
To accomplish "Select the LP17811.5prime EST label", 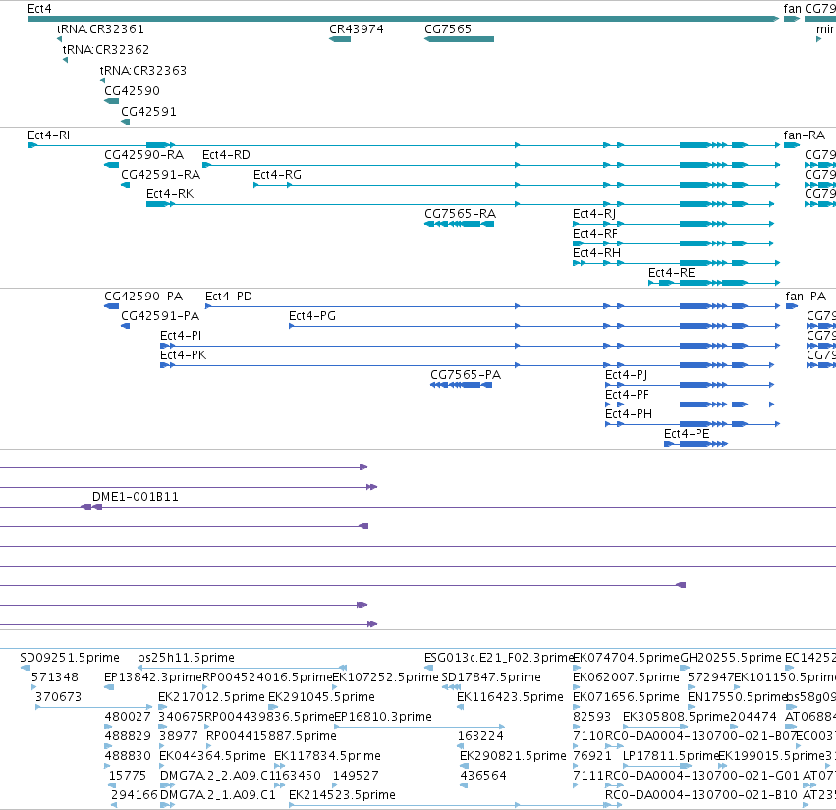I will click(x=671, y=756).
